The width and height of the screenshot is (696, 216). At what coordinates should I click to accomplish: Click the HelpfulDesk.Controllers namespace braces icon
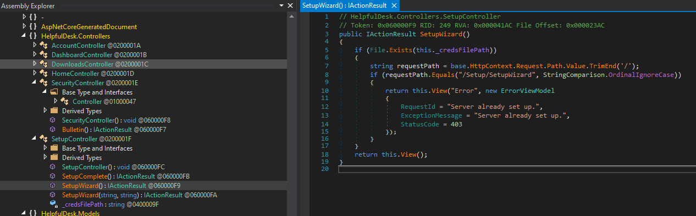[x=33, y=36]
